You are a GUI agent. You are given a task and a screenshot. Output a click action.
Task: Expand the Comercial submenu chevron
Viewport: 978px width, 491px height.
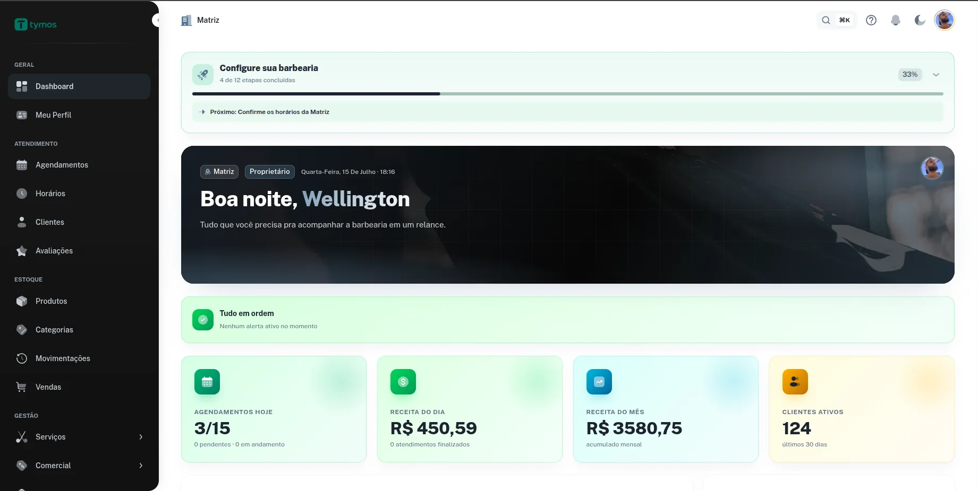(141, 466)
